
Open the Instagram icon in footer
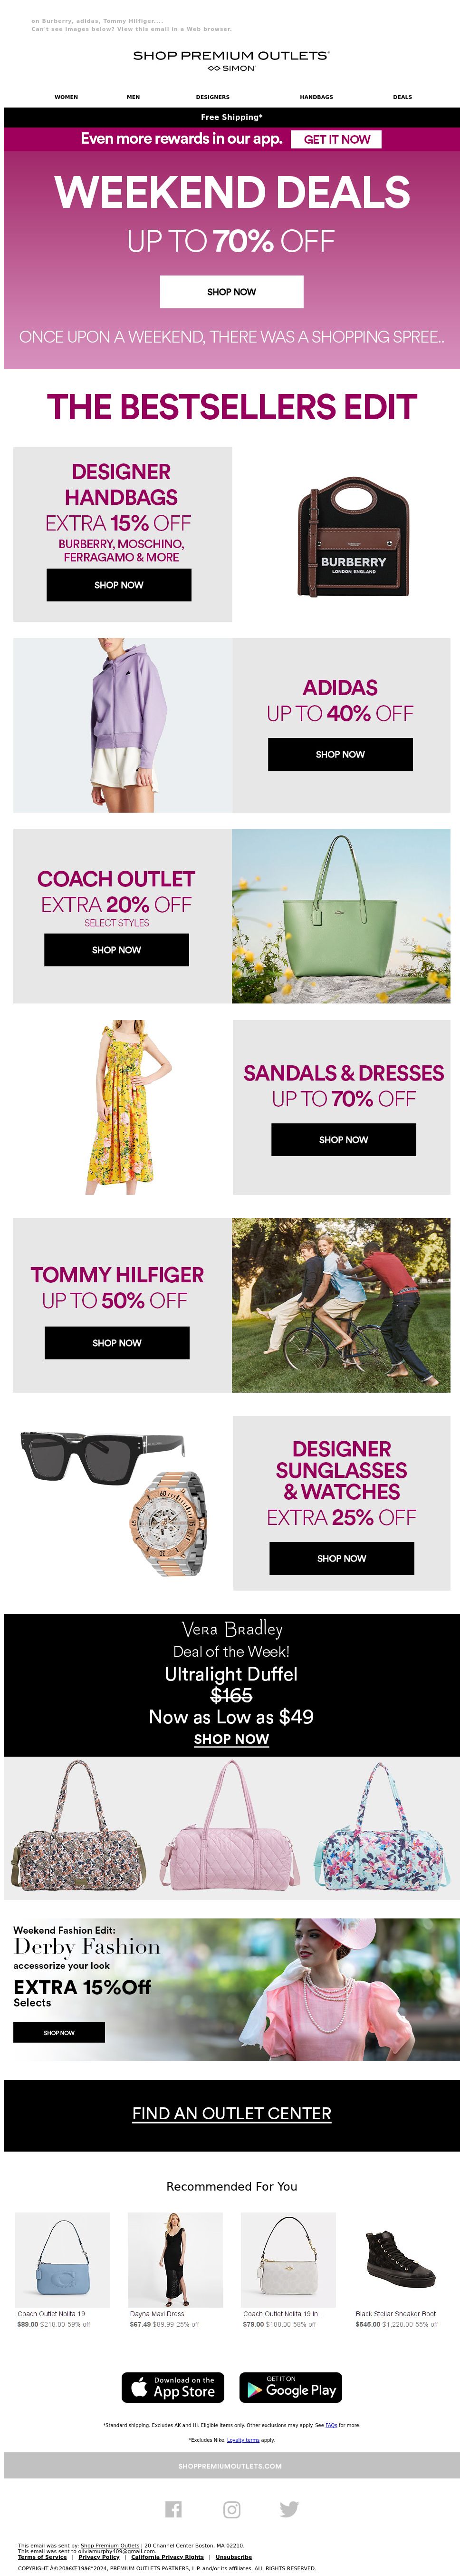(231, 2508)
